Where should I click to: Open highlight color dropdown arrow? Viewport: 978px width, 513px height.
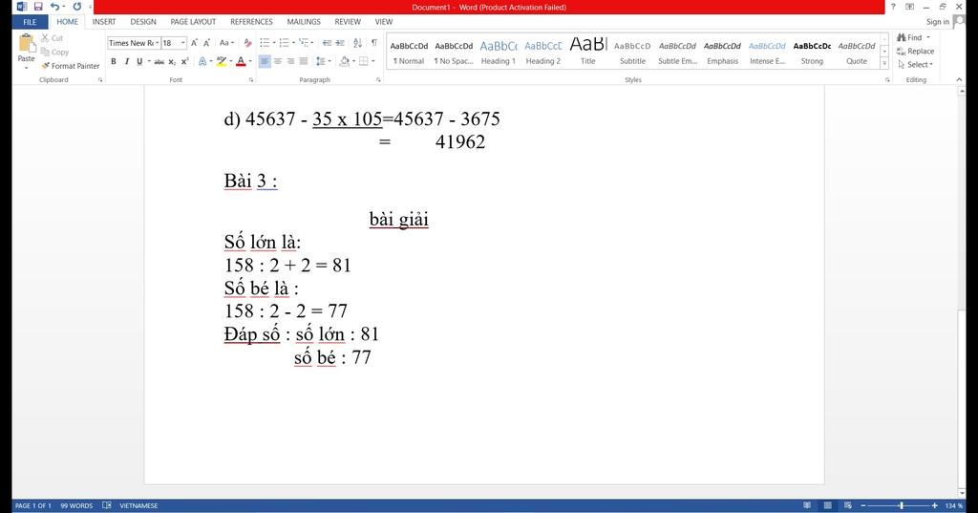pyautogui.click(x=230, y=61)
